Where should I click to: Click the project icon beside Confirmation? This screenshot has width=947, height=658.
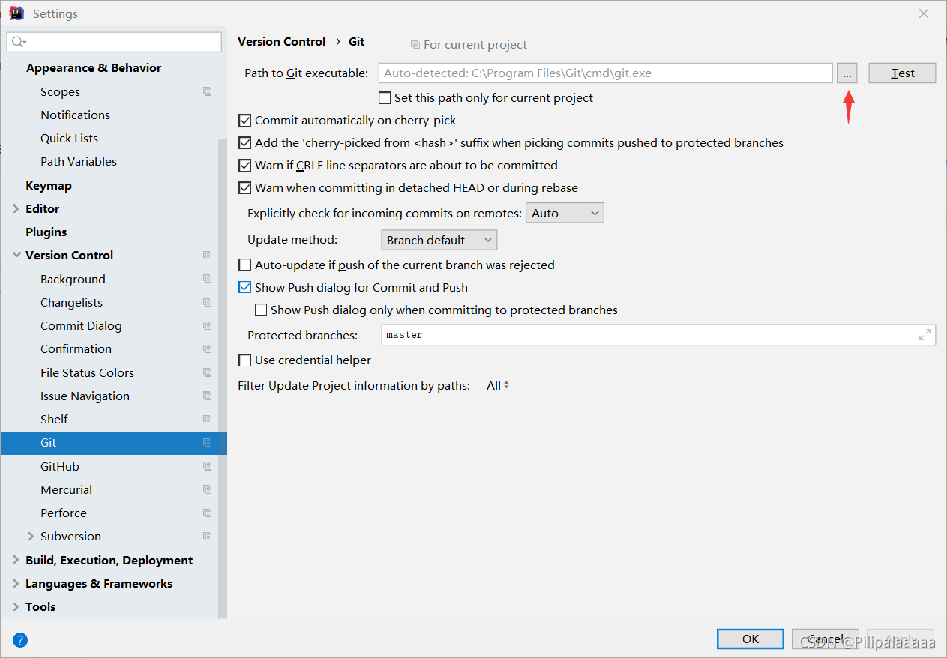(x=208, y=348)
